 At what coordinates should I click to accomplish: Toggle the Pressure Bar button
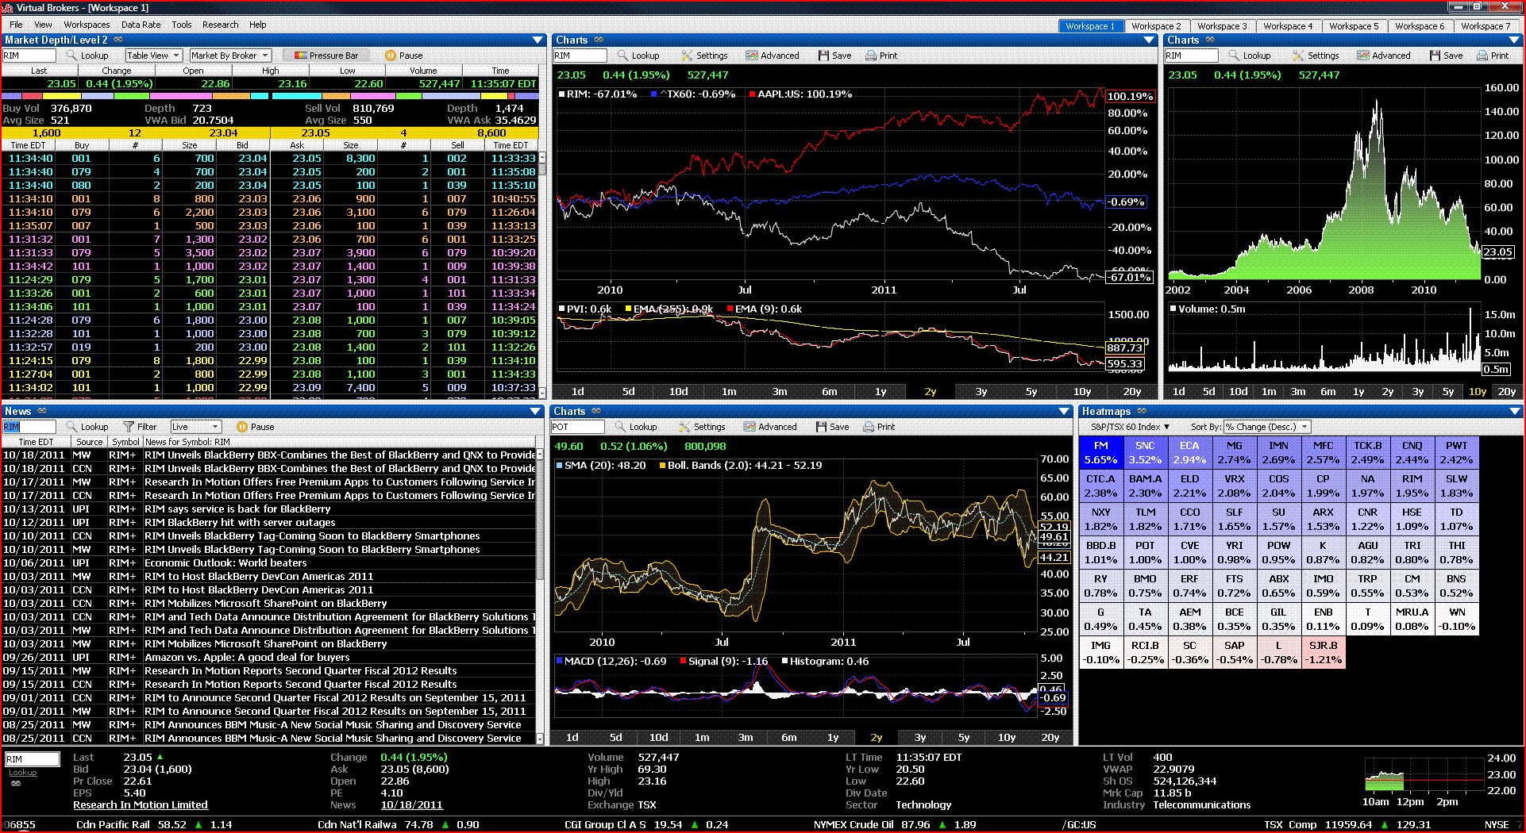coord(326,56)
